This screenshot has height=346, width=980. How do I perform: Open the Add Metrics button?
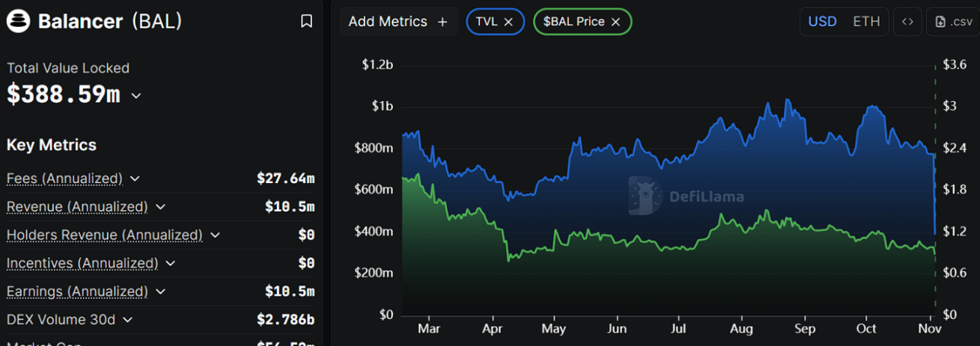[397, 22]
